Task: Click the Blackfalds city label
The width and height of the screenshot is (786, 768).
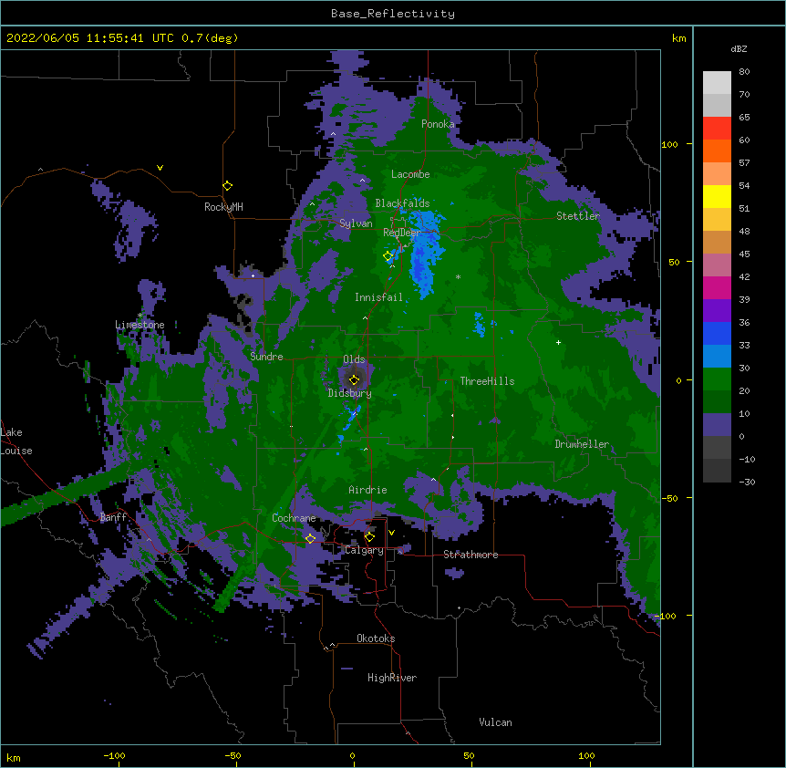Action: click(x=402, y=203)
